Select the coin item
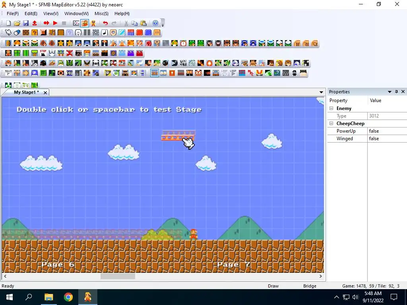 click(8, 43)
